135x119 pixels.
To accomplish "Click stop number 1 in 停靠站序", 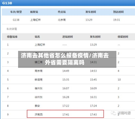I will 8,45.
